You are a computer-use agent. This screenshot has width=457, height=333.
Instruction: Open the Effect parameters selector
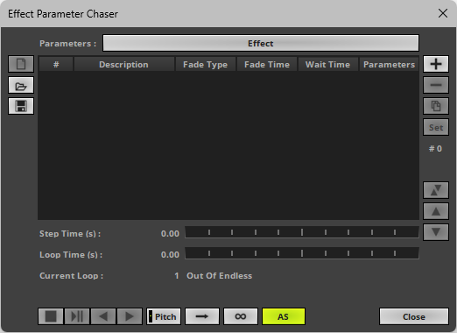(261, 43)
